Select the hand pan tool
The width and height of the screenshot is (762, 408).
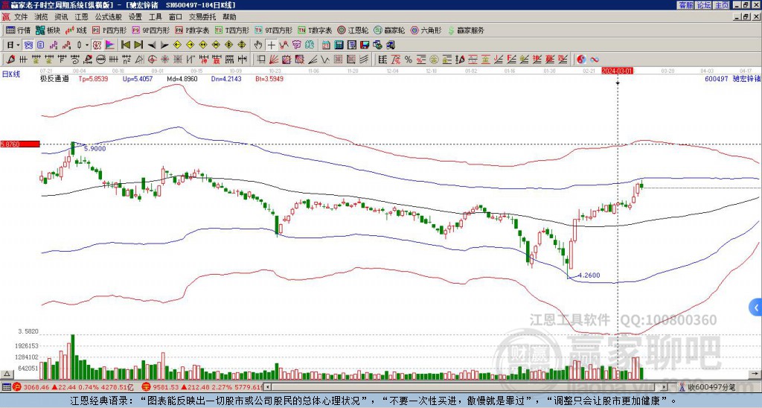click(x=258, y=45)
